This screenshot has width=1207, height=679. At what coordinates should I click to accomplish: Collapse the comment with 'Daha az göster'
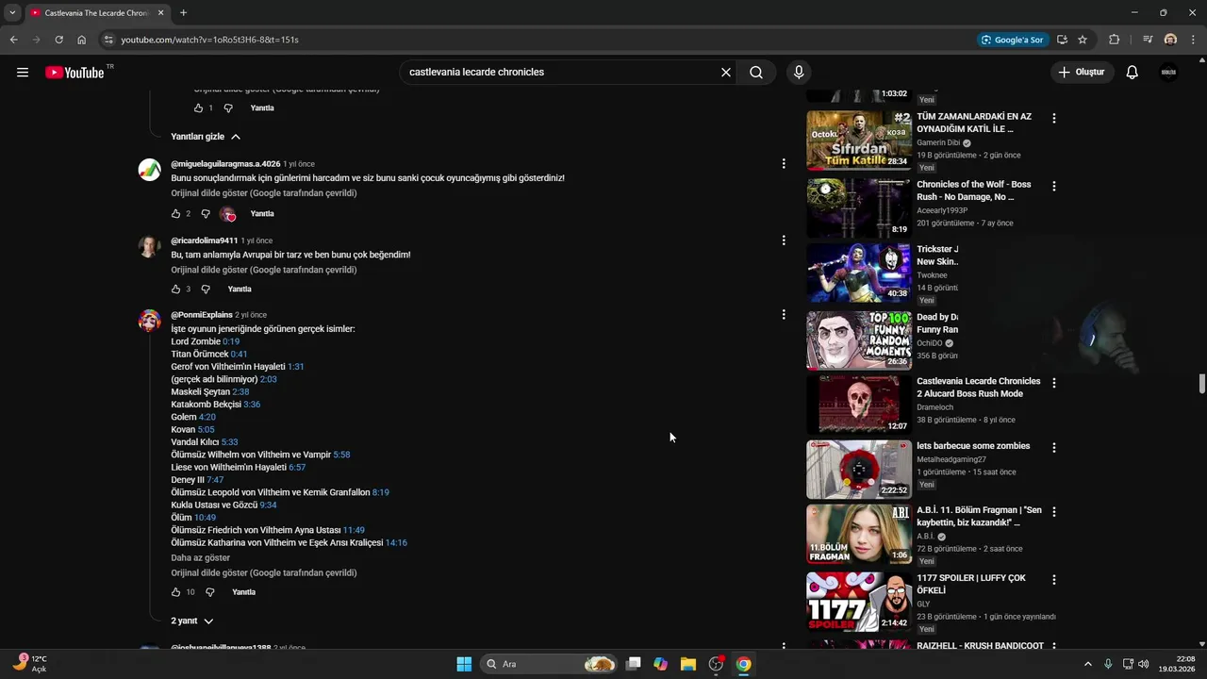[200, 558]
